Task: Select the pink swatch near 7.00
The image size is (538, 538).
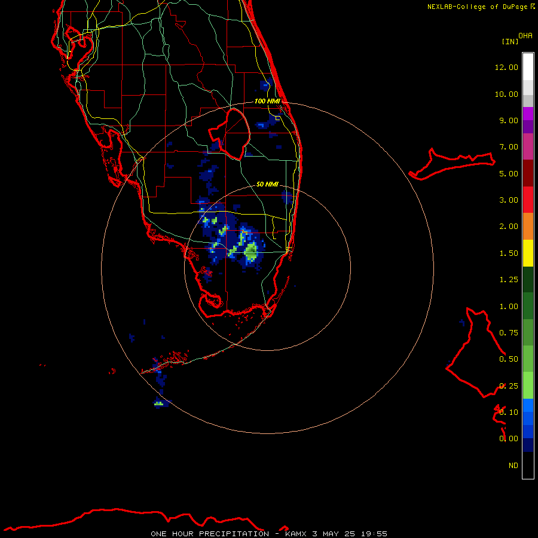Action: [x=528, y=146]
